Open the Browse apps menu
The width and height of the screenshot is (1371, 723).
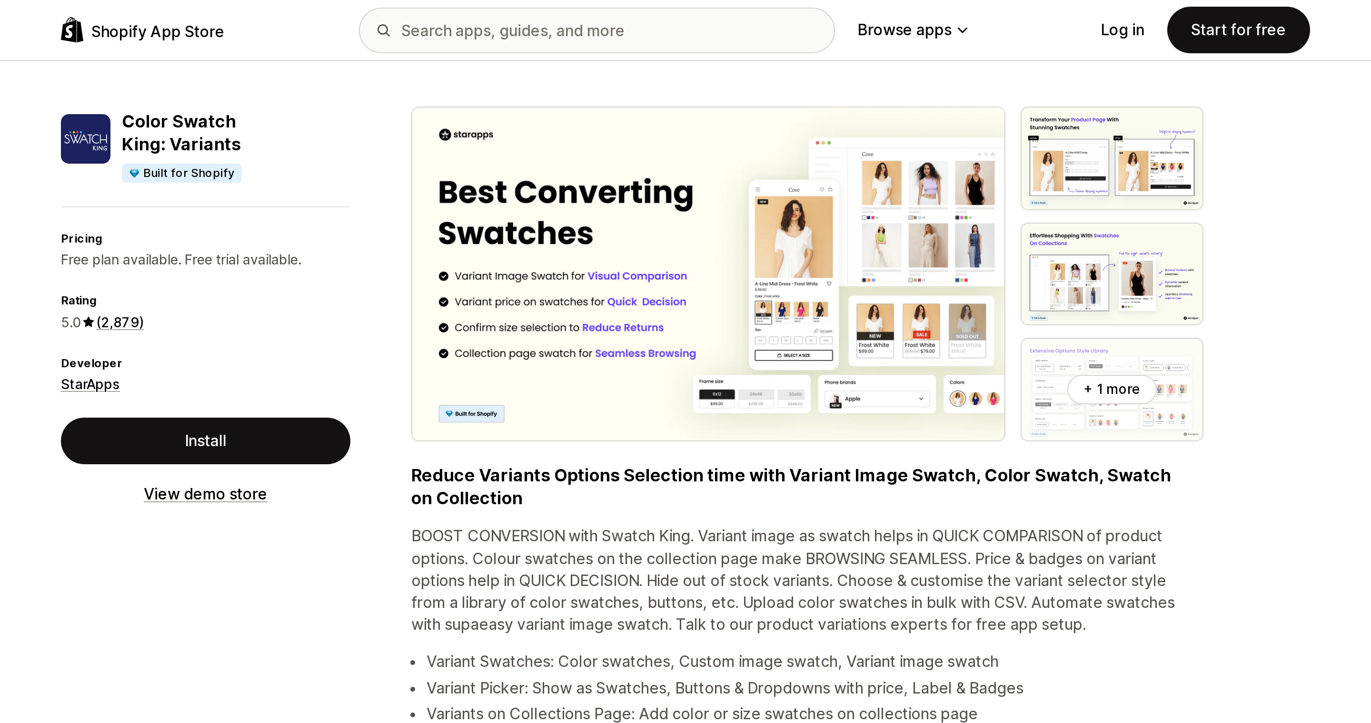[x=912, y=30]
